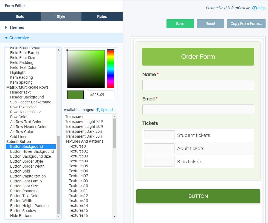
Task: Select Grid Lines property
Action: [x=18, y=137]
